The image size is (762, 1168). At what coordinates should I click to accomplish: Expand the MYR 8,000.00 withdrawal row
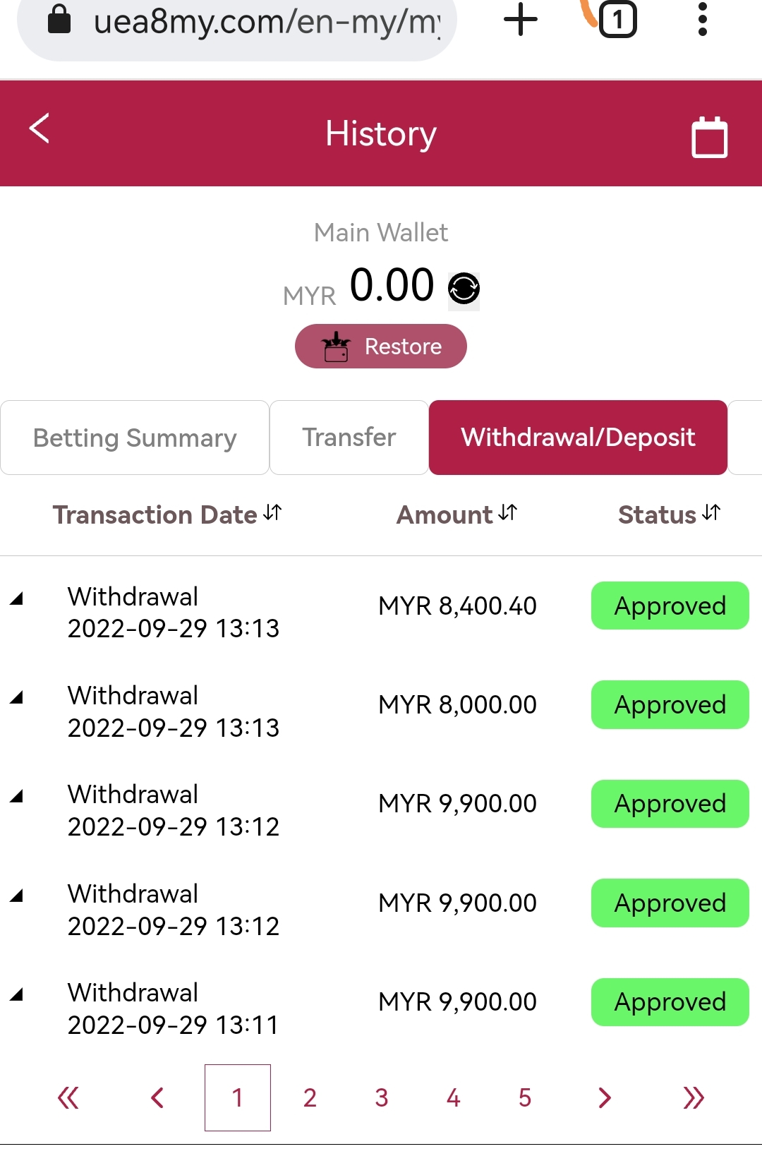[17, 698]
